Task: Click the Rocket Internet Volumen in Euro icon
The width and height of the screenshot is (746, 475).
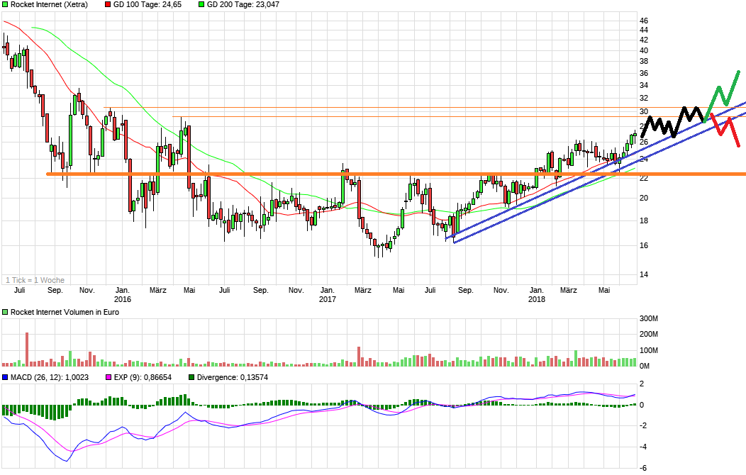Action: (x=6, y=311)
